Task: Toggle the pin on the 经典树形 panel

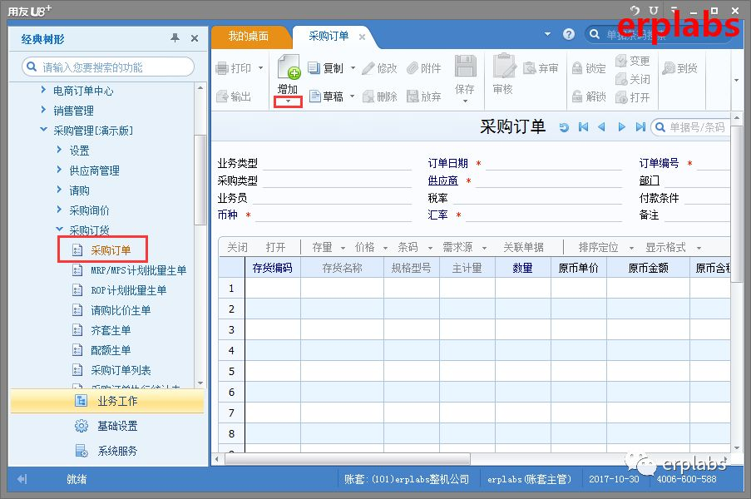Action: click(x=176, y=37)
